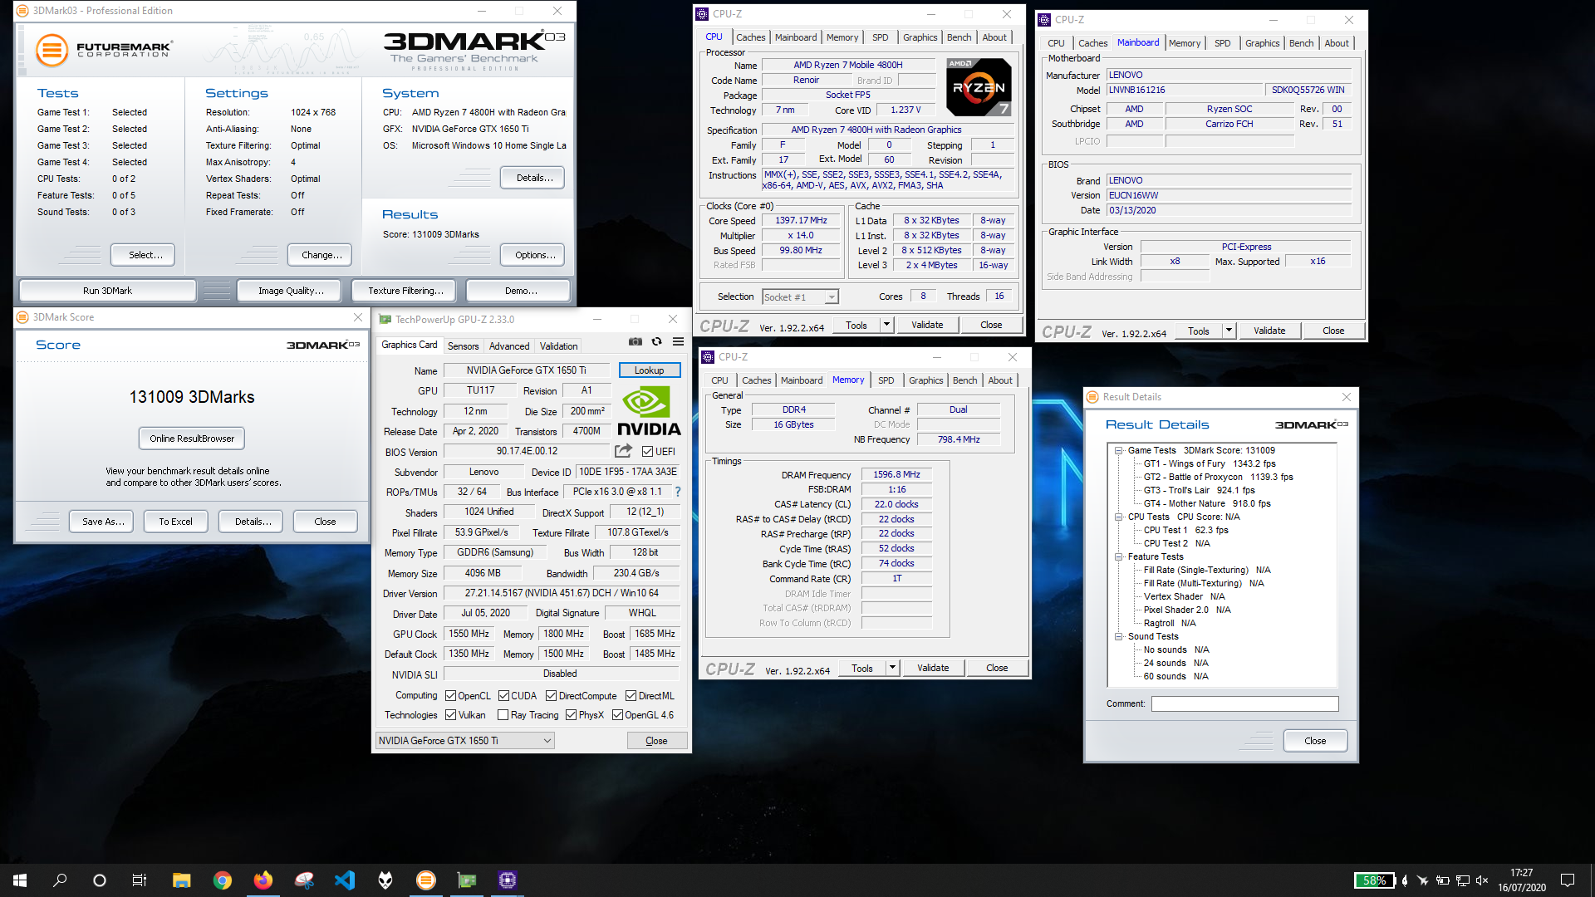Open Bench tab in CPU-Z Memory window
The width and height of the screenshot is (1595, 897).
point(964,380)
